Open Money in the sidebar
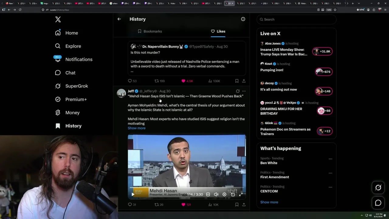Image resolution: width=389 pixels, height=219 pixels. pyautogui.click(x=67, y=113)
